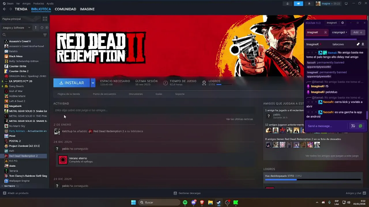369x207 pixels.
Task: Open the Verano eterno achievement entry
Action: [156, 160]
